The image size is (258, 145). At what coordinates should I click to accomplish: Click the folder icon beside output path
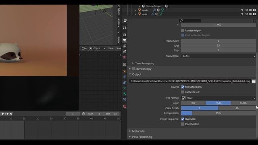tap(254, 81)
